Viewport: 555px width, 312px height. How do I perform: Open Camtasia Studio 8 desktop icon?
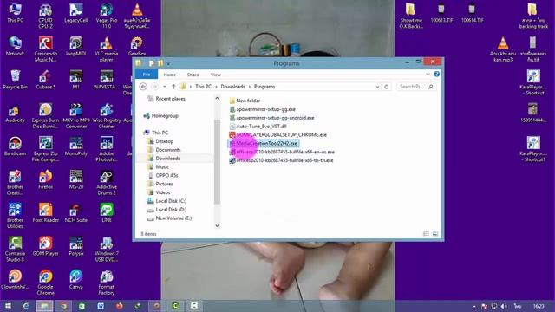(x=16, y=250)
